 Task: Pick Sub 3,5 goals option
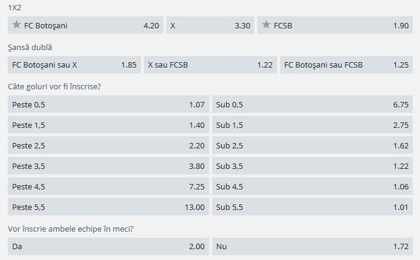[313, 166]
